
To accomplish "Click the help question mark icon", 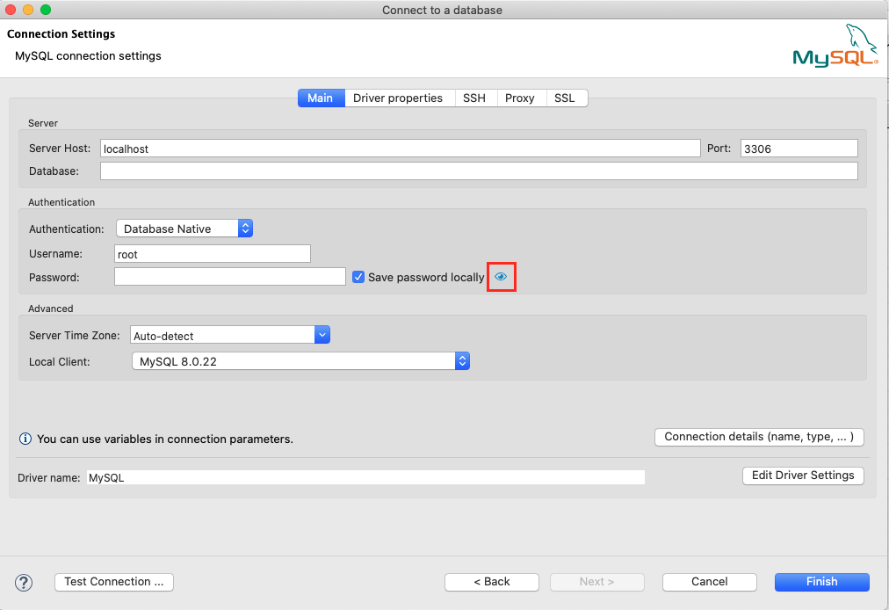I will click(x=24, y=582).
